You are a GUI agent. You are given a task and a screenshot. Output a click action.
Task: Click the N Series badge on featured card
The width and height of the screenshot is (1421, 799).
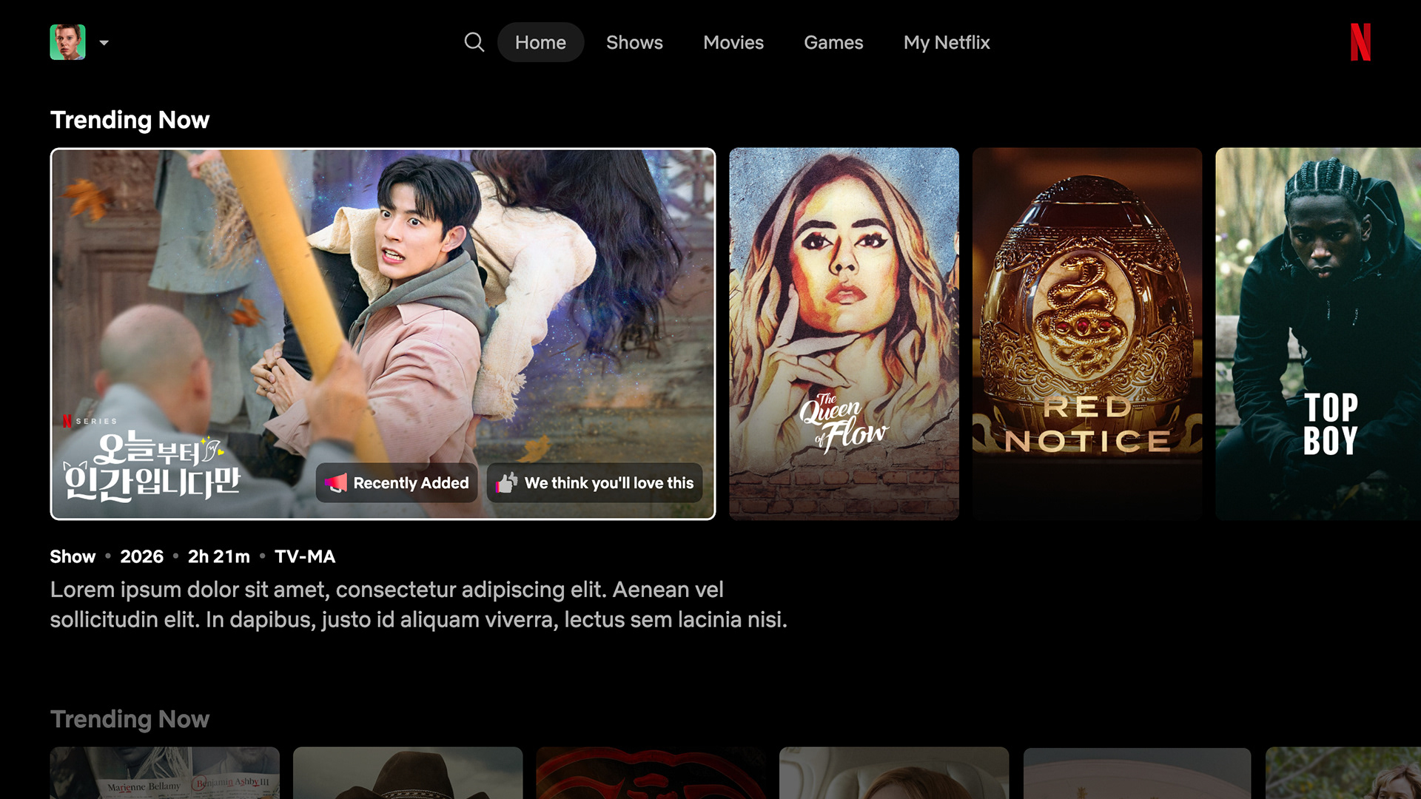point(90,421)
